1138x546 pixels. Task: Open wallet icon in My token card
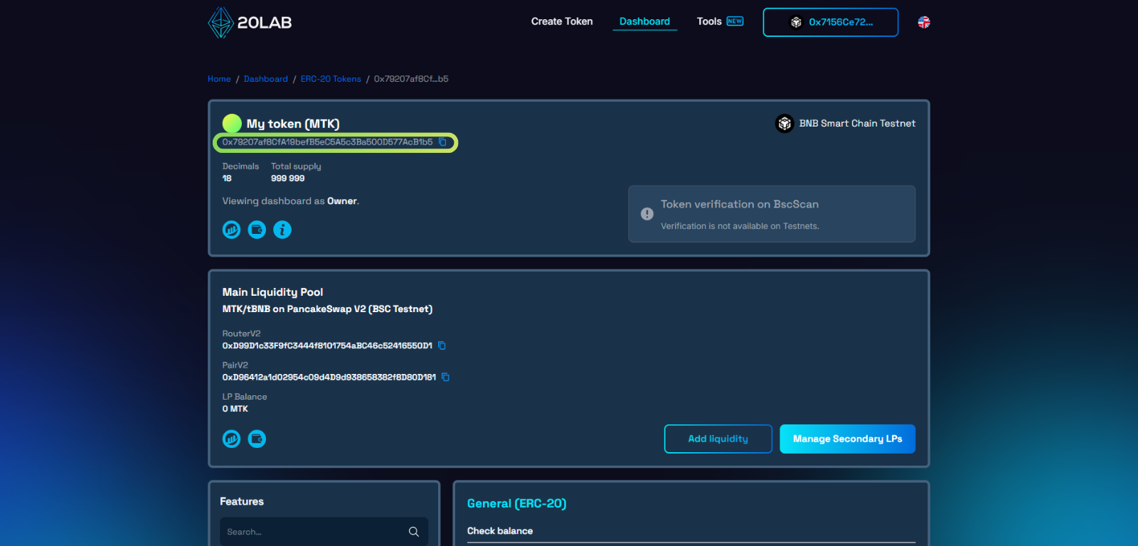tap(257, 230)
